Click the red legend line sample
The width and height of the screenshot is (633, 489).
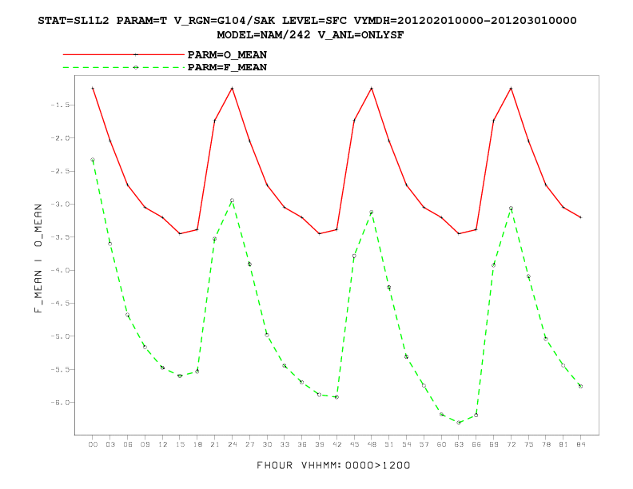pos(124,54)
